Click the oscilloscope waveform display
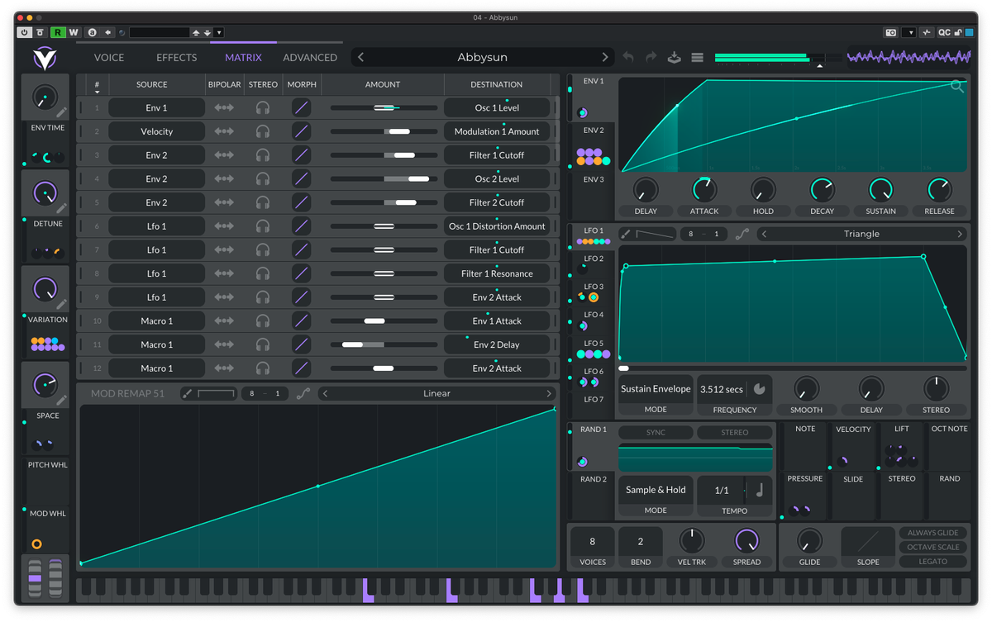Image resolution: width=992 pixels, height=622 pixels. 909,57
